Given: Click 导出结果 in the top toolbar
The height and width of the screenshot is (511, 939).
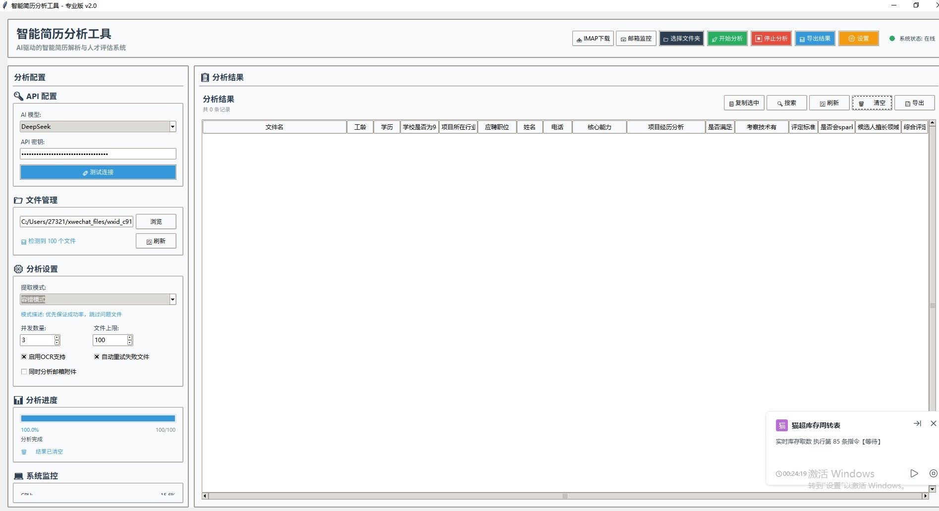Looking at the screenshot, I should tap(815, 39).
